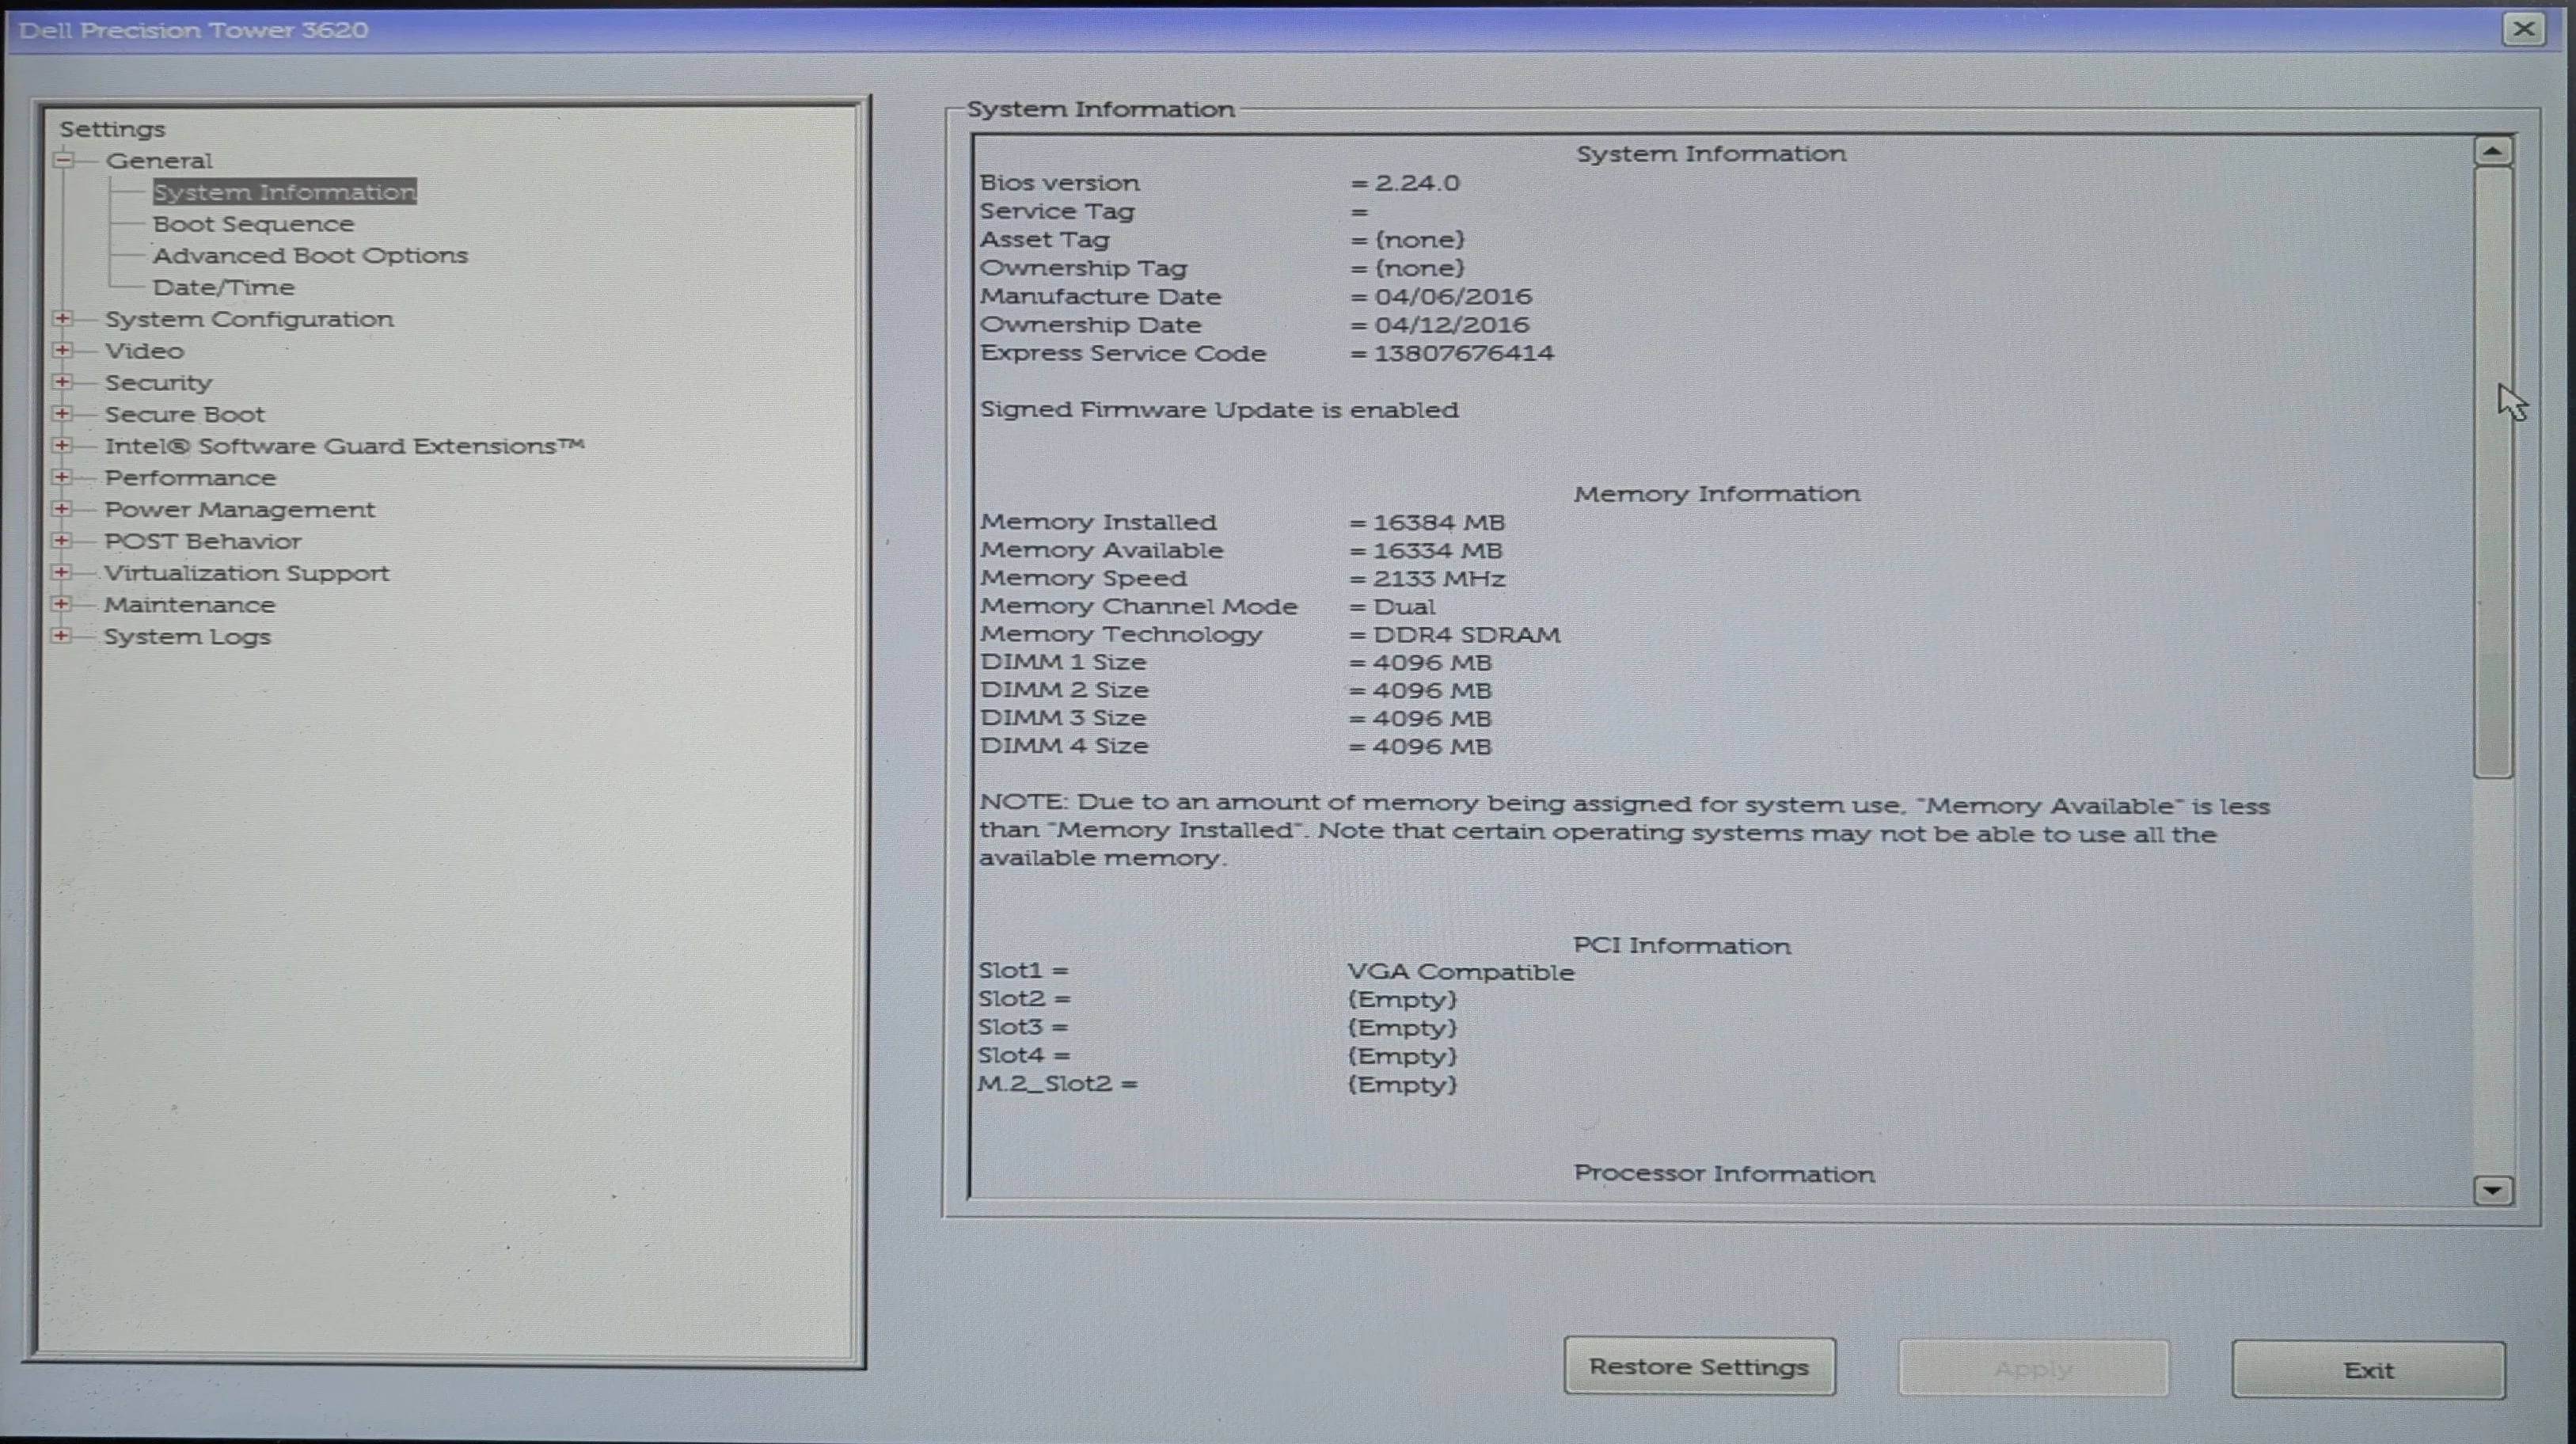Open Advanced Boot Options
This screenshot has width=2576, height=1444.
[x=310, y=256]
